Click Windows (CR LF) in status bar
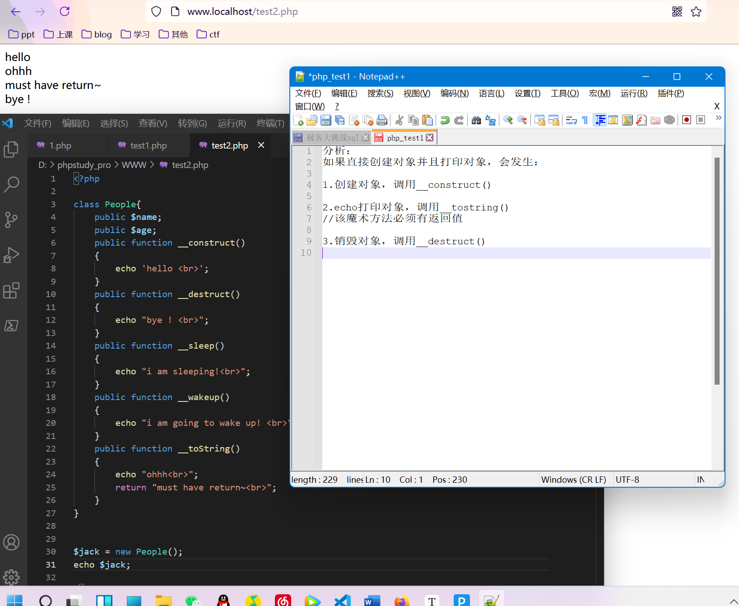Viewport: 739px width, 606px height. (574, 480)
